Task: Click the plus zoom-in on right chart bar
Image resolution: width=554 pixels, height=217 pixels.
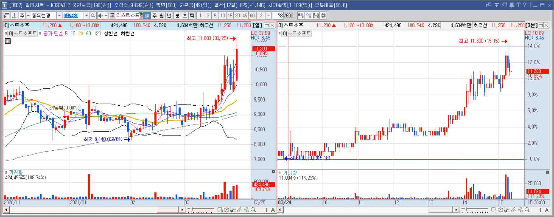Action: click(x=540, y=210)
